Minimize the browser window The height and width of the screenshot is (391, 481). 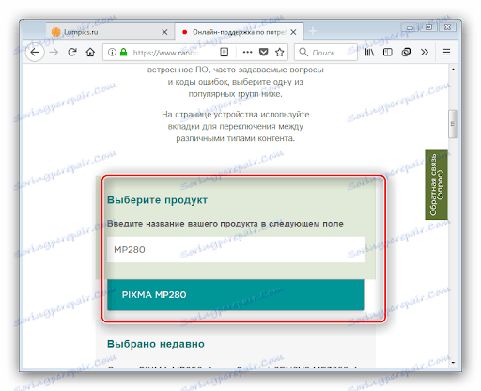click(x=410, y=27)
